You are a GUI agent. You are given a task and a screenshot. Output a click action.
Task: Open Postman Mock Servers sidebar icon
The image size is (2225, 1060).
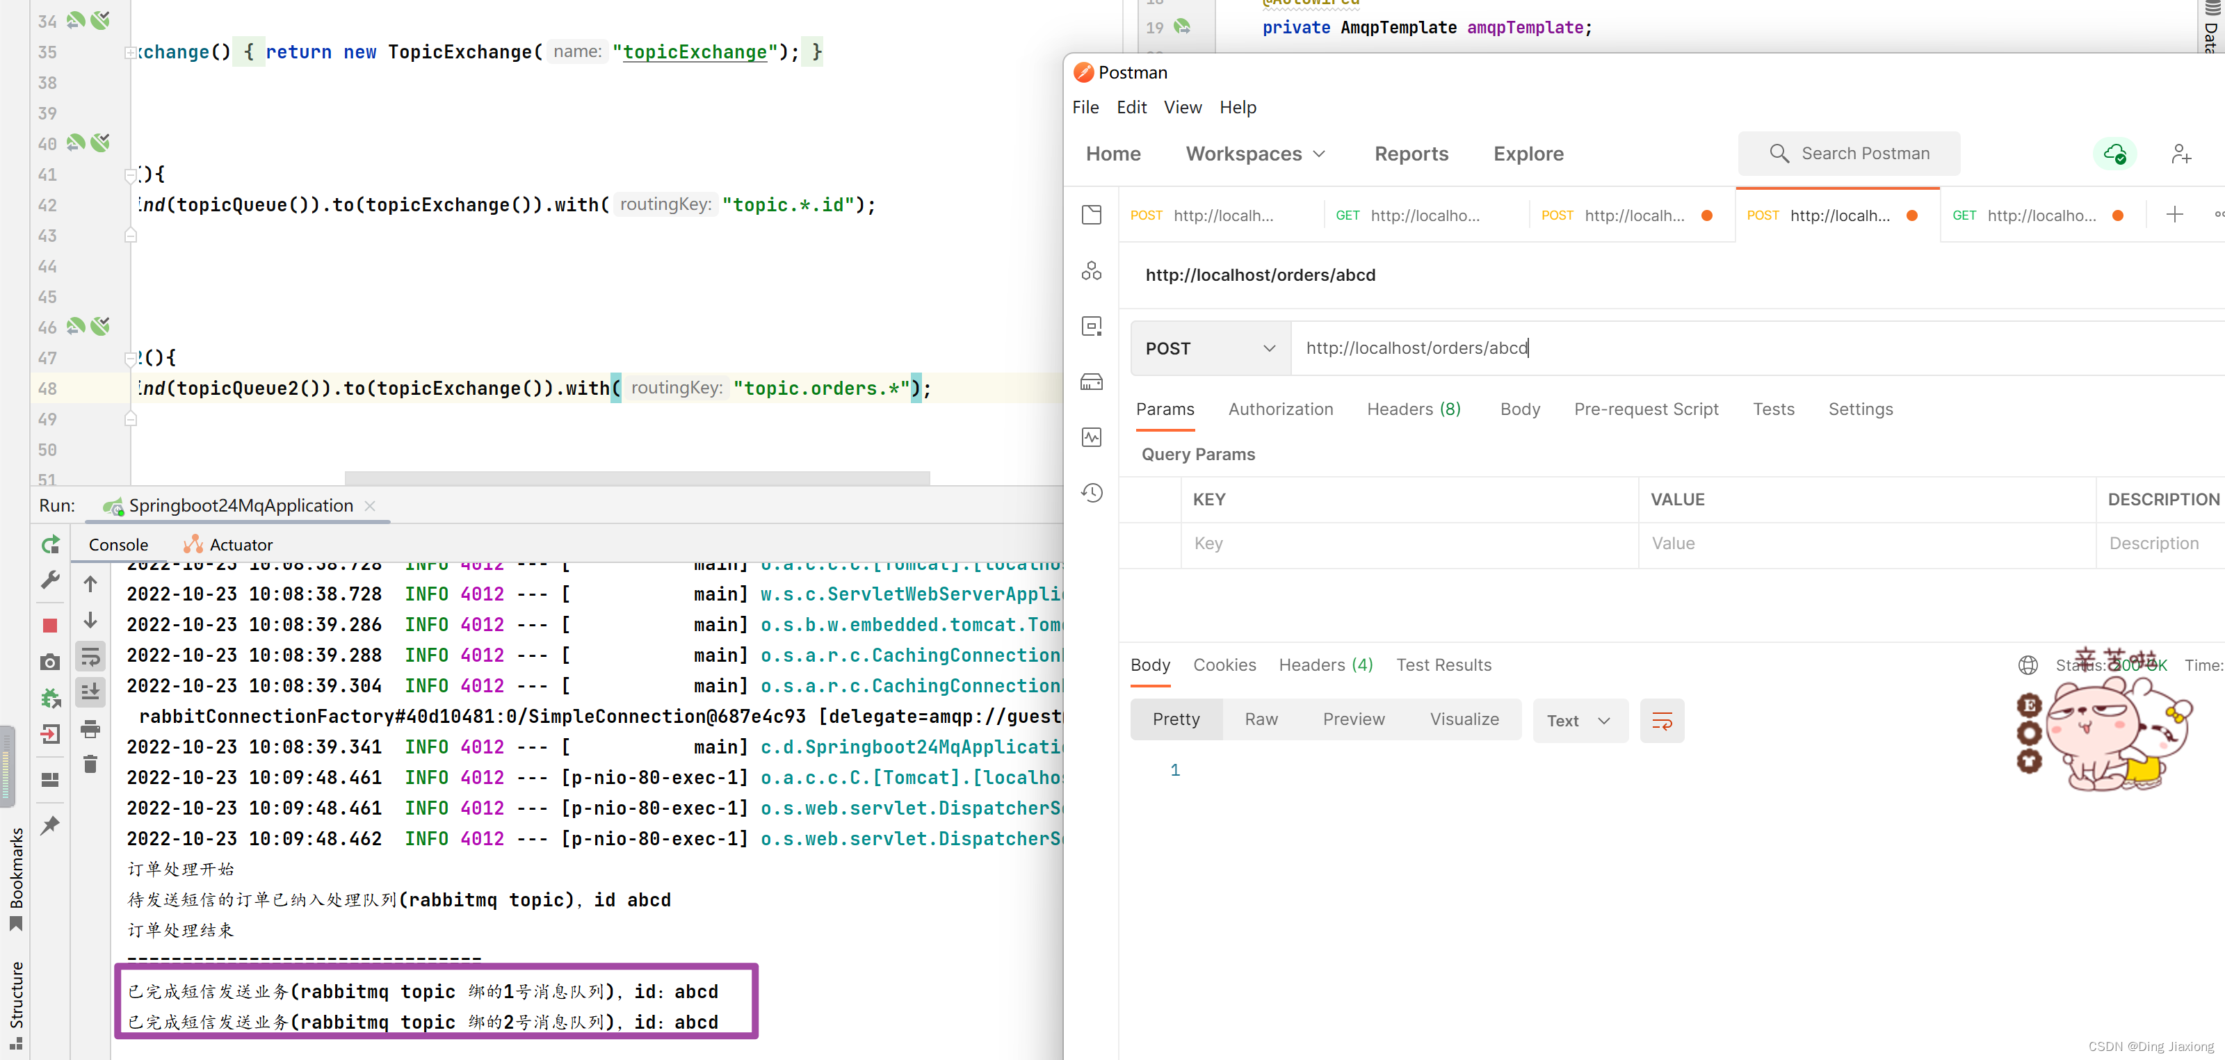[x=1092, y=382]
